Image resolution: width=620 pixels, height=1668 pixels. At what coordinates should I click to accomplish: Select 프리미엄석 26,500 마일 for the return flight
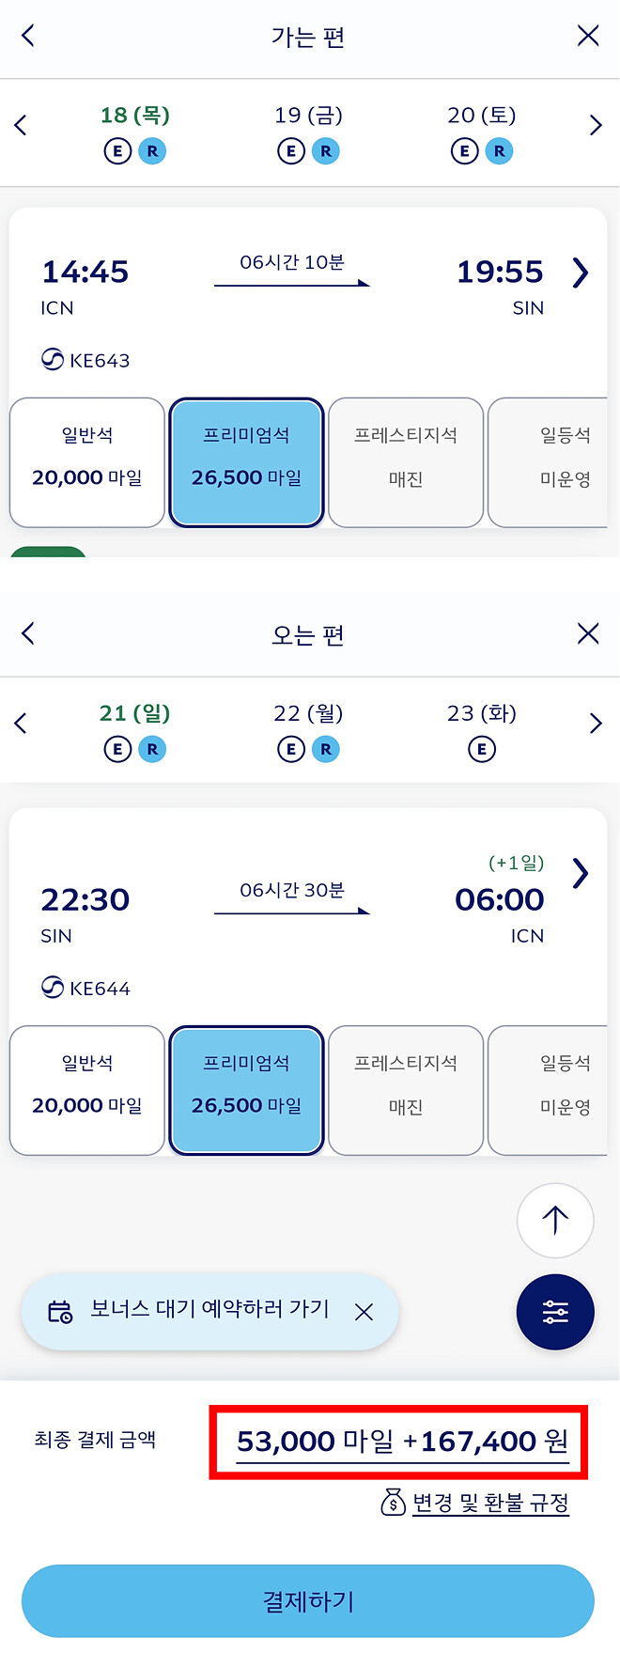246,1089
